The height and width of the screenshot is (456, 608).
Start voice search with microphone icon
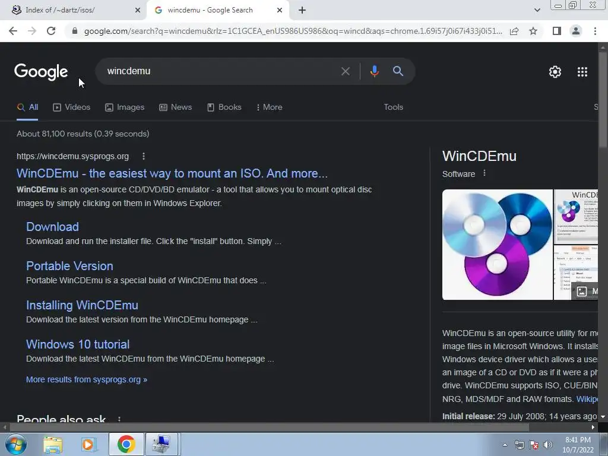click(374, 71)
